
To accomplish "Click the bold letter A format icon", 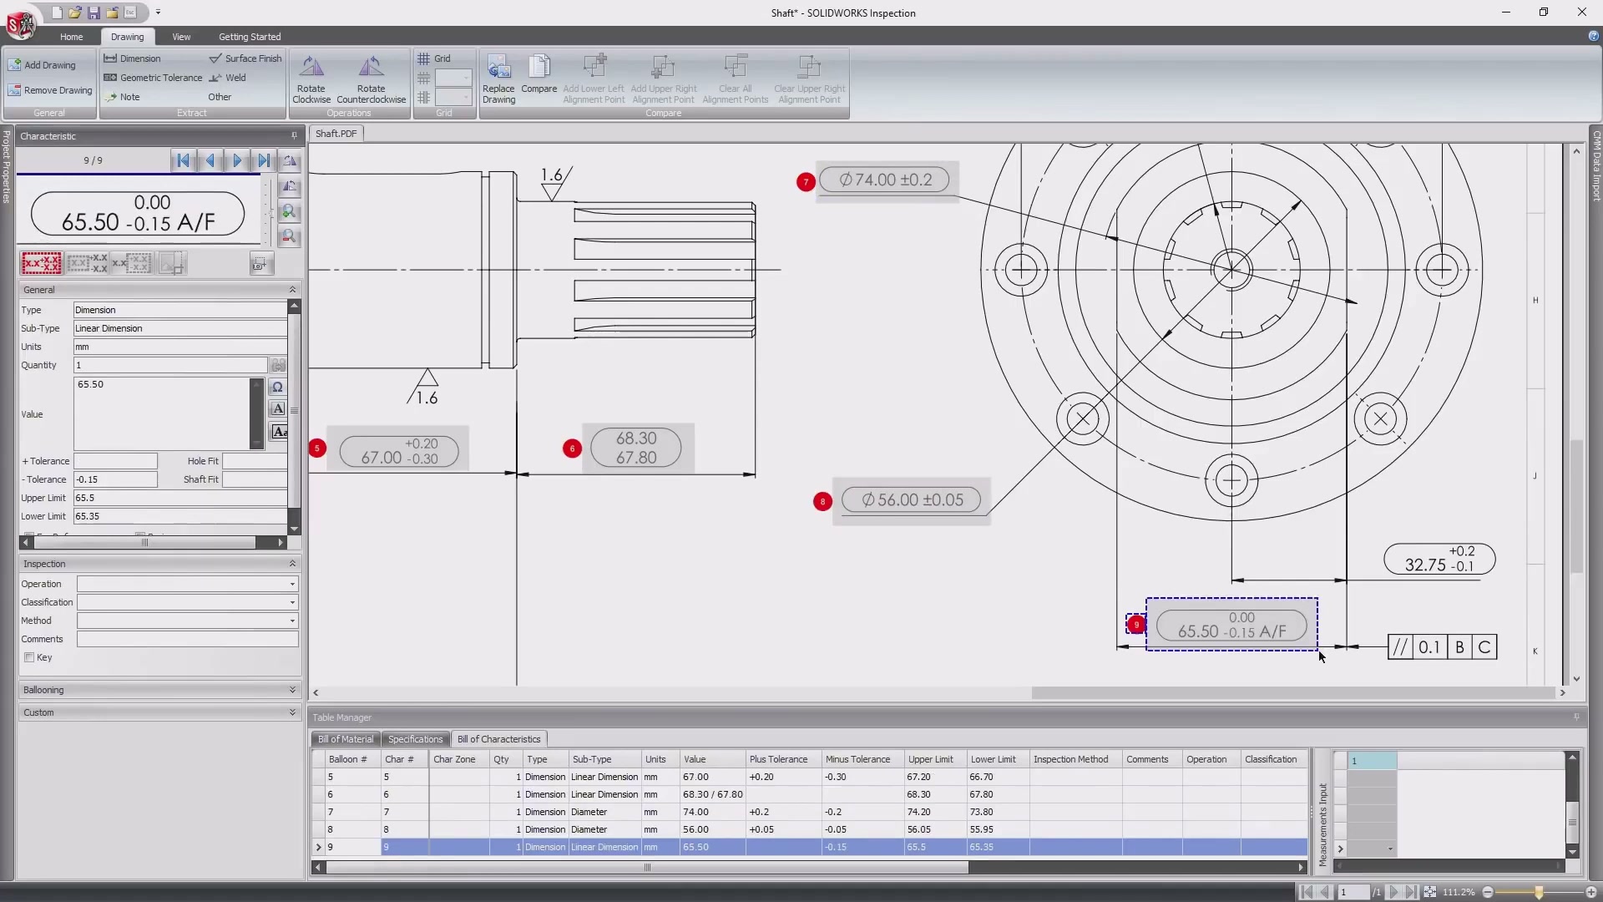I will (278, 408).
